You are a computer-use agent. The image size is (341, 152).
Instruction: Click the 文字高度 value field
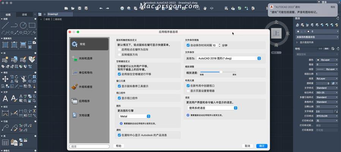(325, 111)
